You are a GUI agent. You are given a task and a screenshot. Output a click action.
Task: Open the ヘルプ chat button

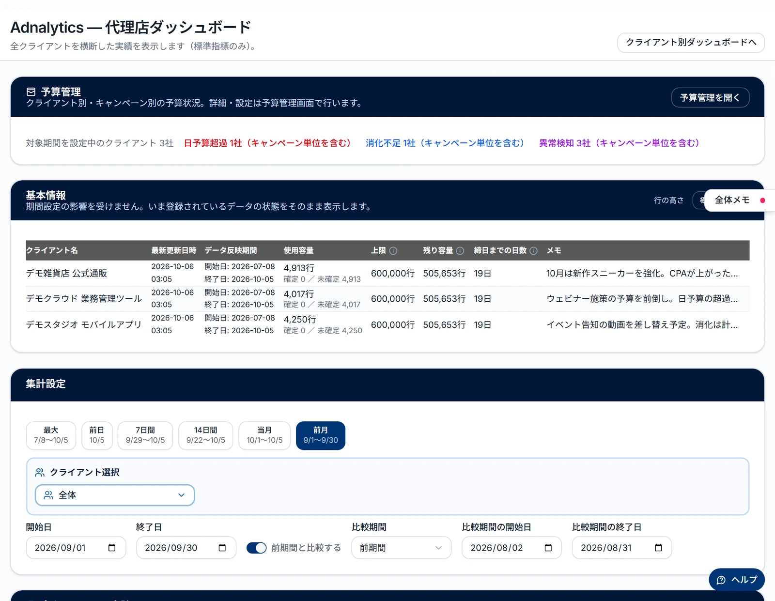[737, 580]
